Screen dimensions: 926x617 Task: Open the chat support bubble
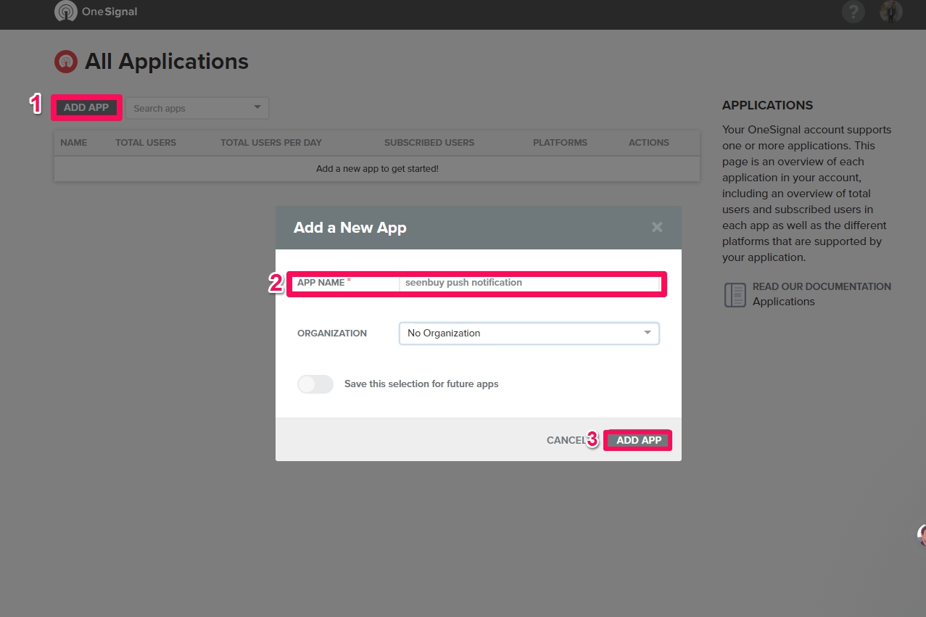click(921, 535)
